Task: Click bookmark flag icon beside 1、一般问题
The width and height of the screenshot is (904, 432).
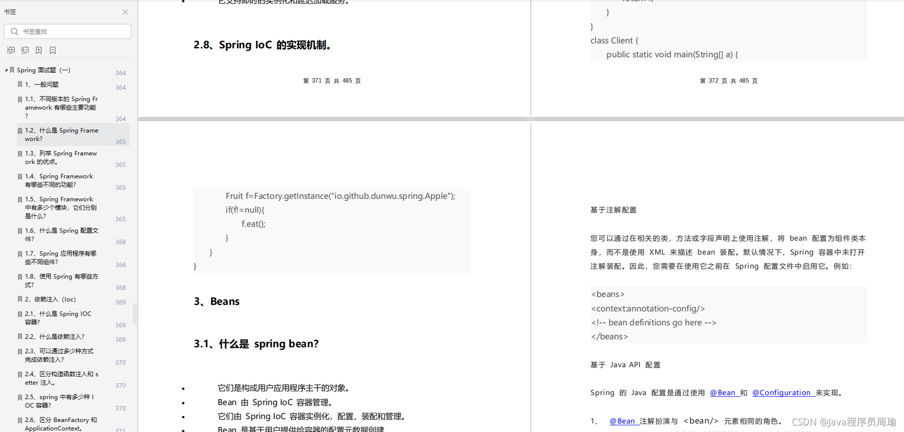Action: (x=20, y=85)
